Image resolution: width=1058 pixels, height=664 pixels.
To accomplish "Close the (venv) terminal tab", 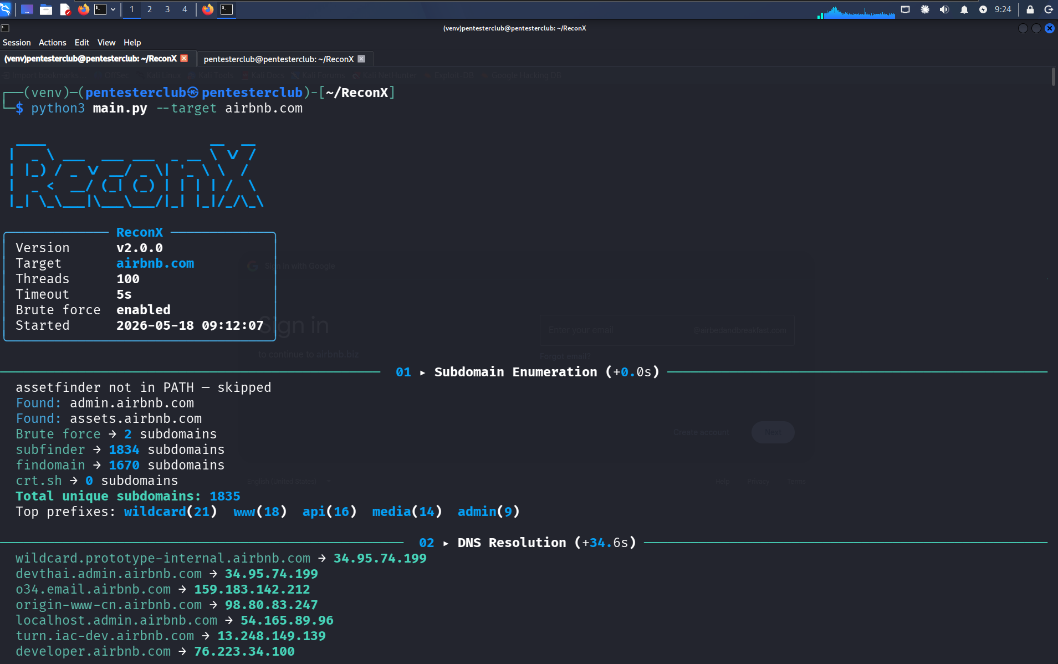I will 185,58.
